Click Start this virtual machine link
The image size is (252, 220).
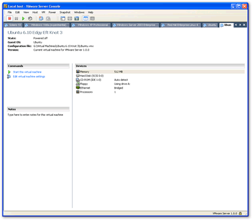pyautogui.click(x=27, y=72)
